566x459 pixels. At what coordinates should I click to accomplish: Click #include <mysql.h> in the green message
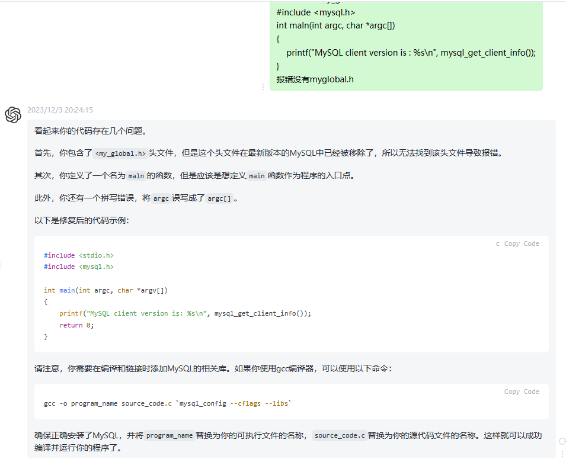click(316, 12)
